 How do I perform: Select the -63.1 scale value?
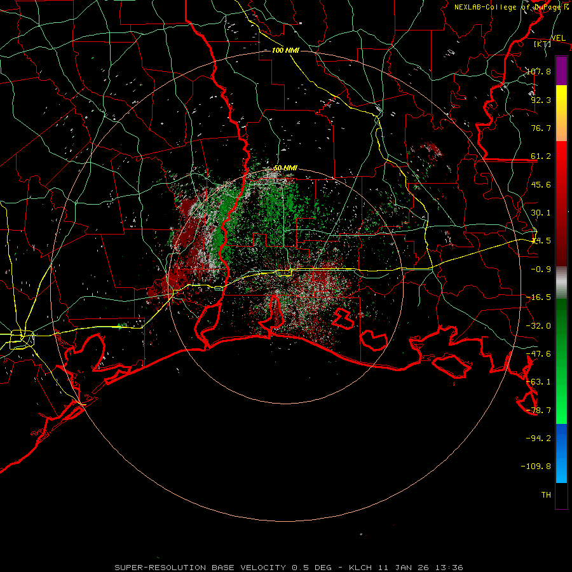(x=539, y=382)
